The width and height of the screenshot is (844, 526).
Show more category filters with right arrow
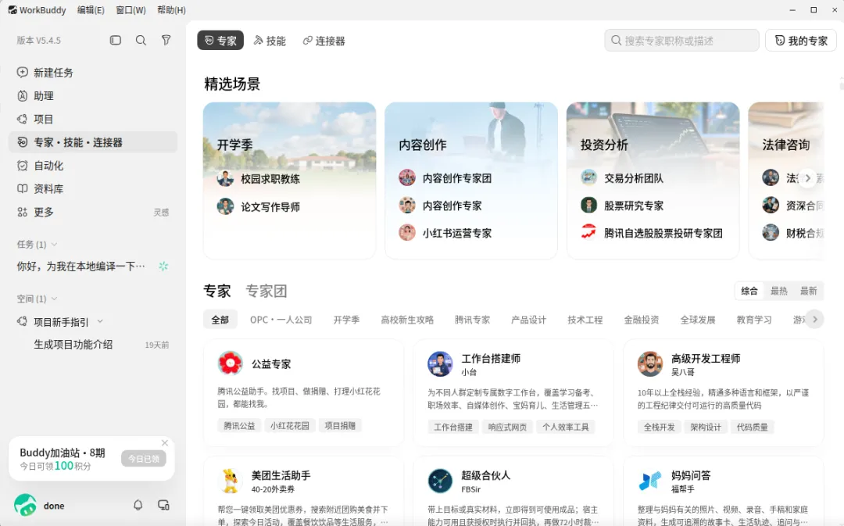pos(815,319)
